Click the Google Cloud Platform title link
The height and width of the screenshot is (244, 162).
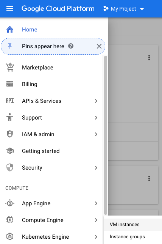pyautogui.click(x=58, y=9)
